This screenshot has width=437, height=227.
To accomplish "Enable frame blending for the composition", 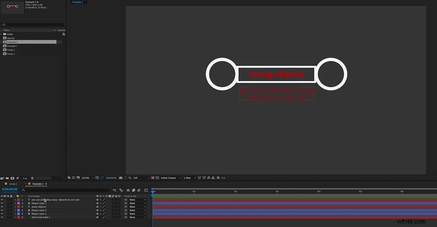I will point(134,190).
